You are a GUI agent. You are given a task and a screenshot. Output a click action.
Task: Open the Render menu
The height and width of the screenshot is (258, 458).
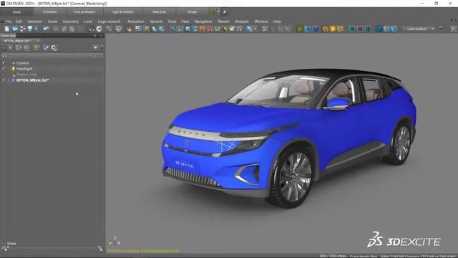223,21
